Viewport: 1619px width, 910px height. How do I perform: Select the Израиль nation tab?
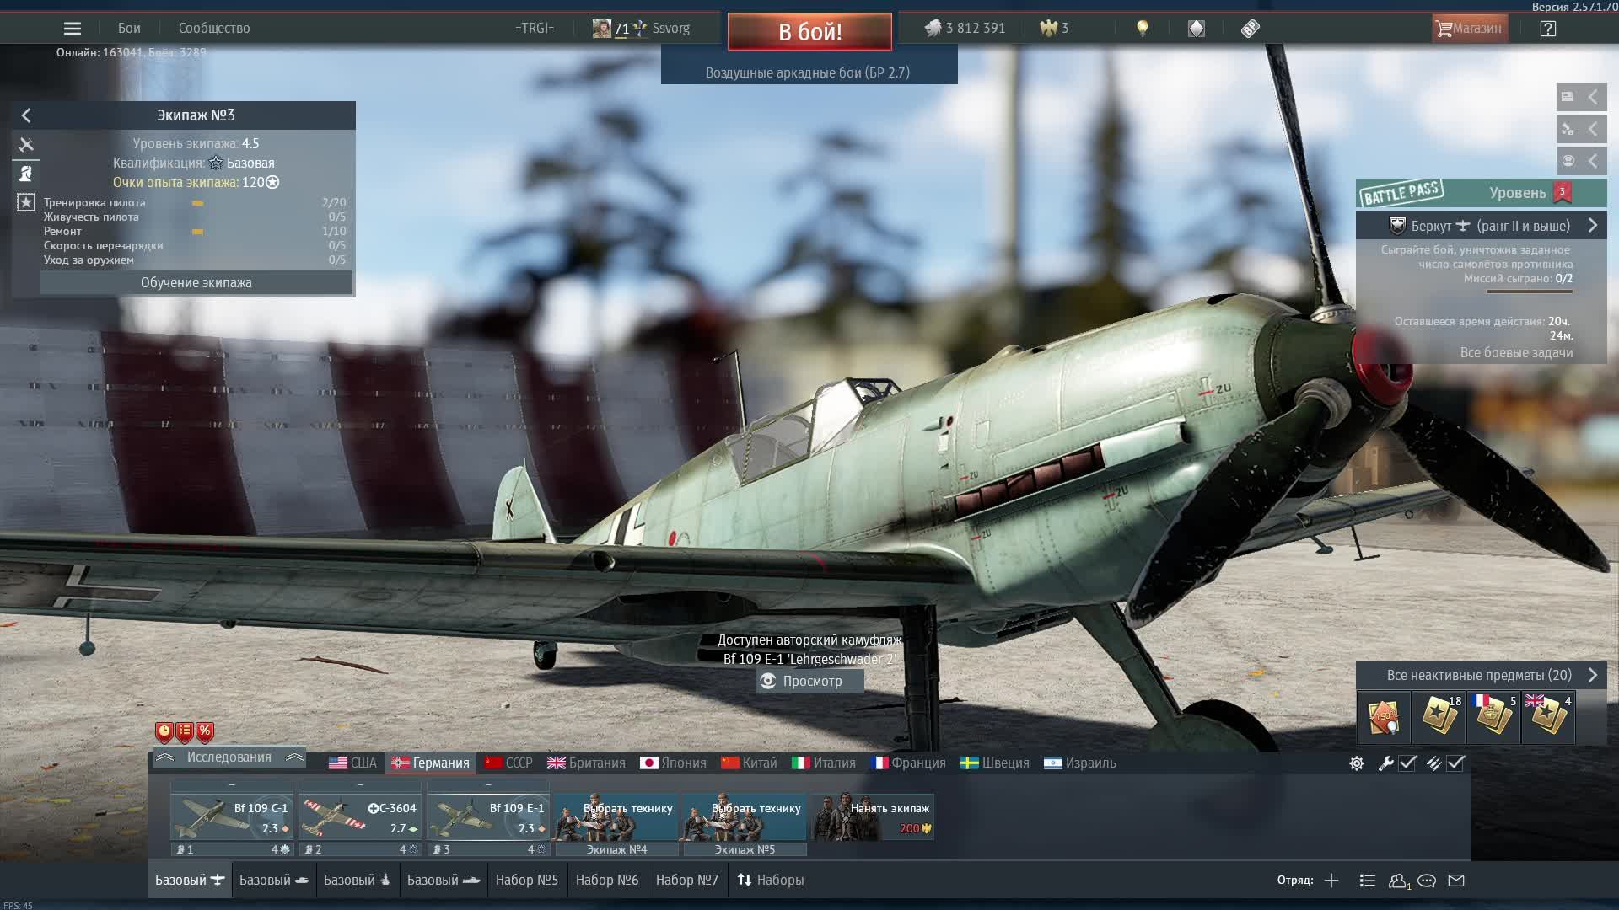pos(1079,763)
